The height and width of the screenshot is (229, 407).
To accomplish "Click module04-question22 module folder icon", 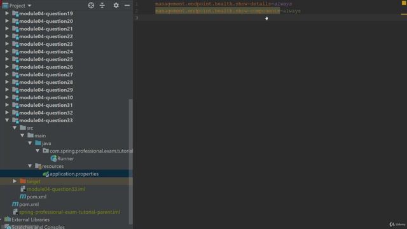I will pos(15,36).
